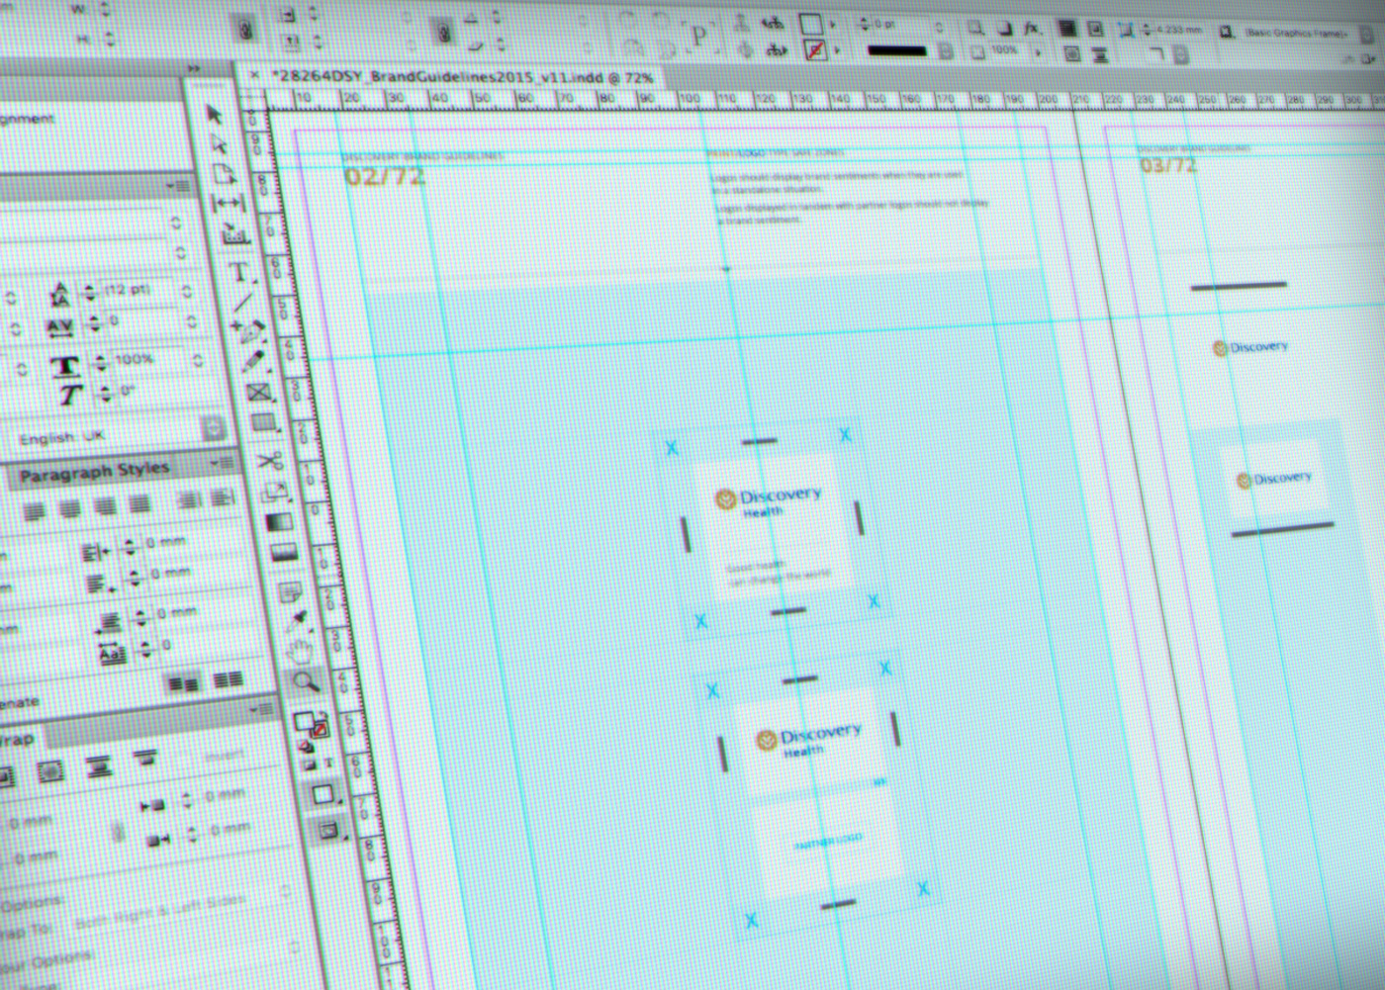The height and width of the screenshot is (990, 1385).
Task: Click the 4.233 mm corner size field
Action: (1177, 31)
